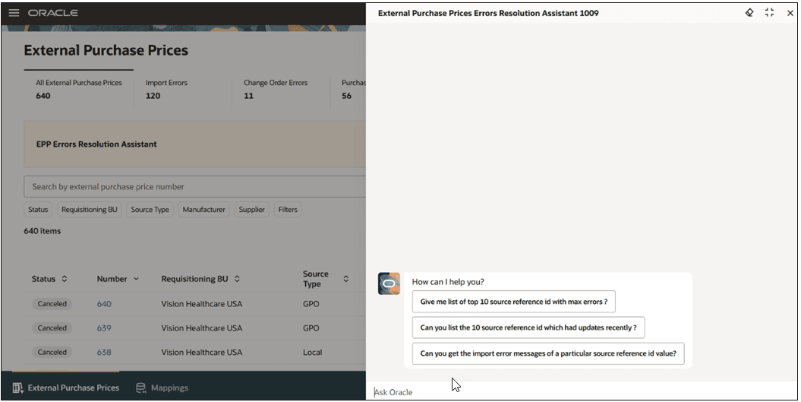Open the Requisitioning BU filter dropdown
The height and width of the screenshot is (402, 801).
[x=90, y=210]
